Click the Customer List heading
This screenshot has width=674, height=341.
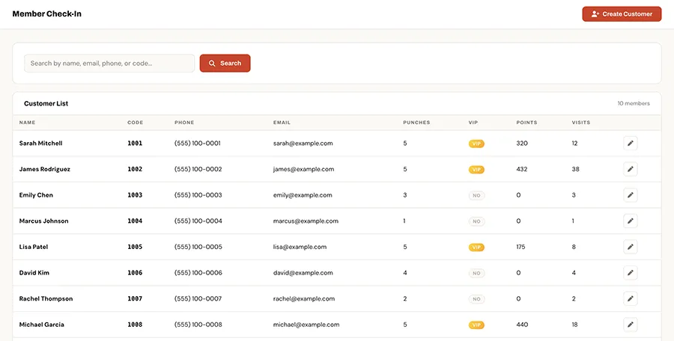46,103
